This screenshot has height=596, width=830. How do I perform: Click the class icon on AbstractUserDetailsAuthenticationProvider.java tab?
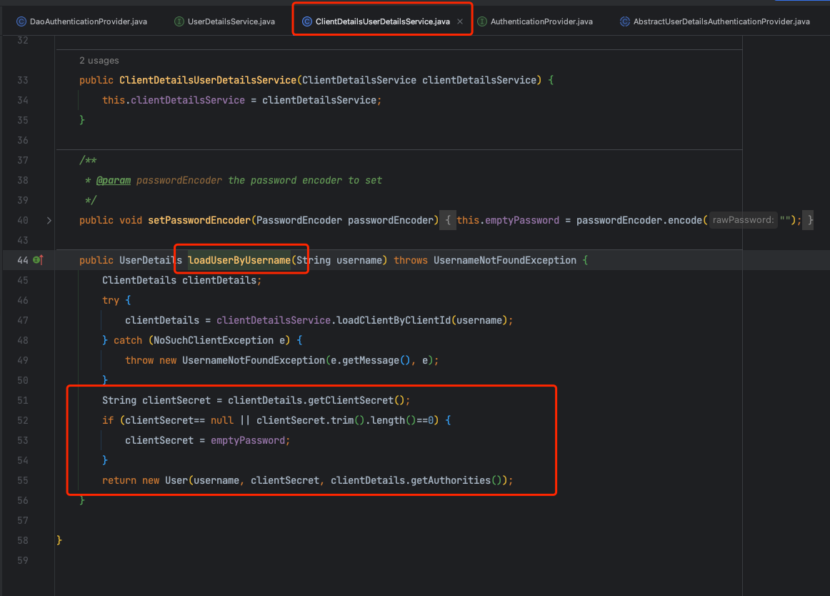tap(625, 21)
